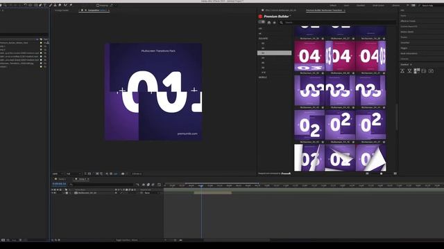
Task: Toggle the Shy layers switch icon
Action: (144, 185)
